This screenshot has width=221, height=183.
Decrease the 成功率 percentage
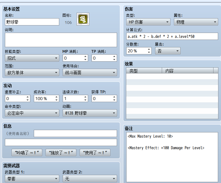pyautogui.click(x=56, y=100)
